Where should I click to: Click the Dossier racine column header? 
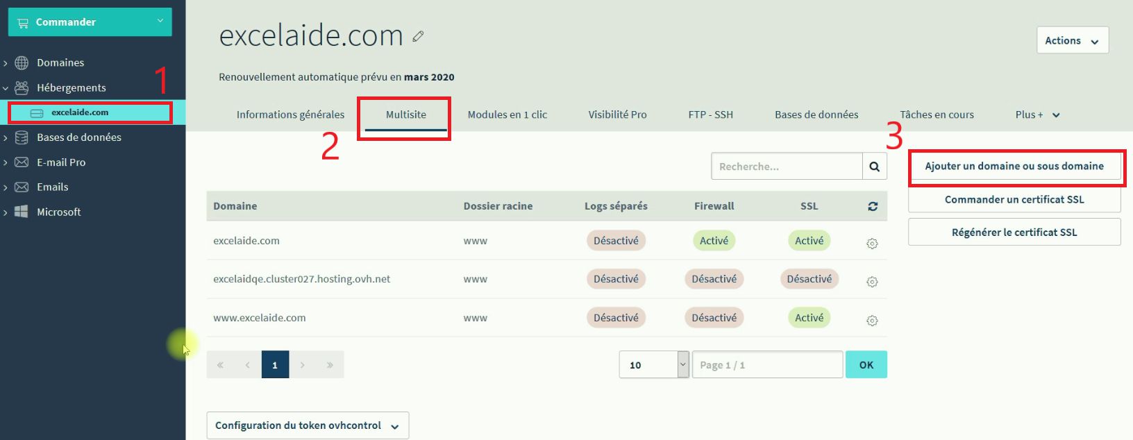498,206
